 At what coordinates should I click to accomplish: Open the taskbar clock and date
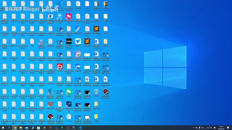click(x=221, y=127)
